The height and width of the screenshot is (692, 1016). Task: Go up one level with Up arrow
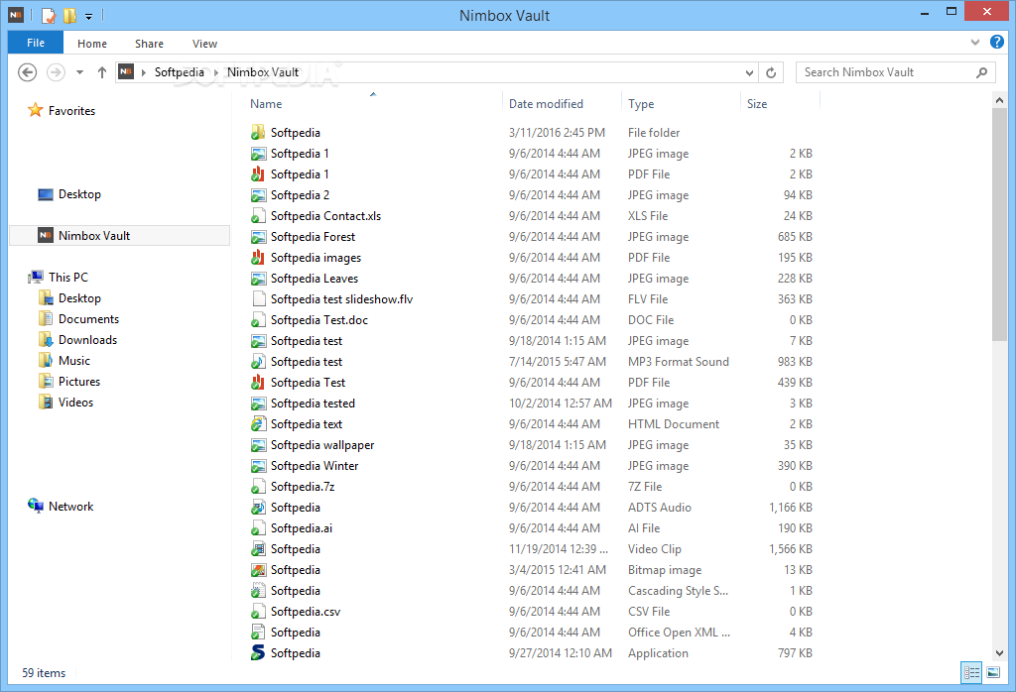[x=102, y=72]
